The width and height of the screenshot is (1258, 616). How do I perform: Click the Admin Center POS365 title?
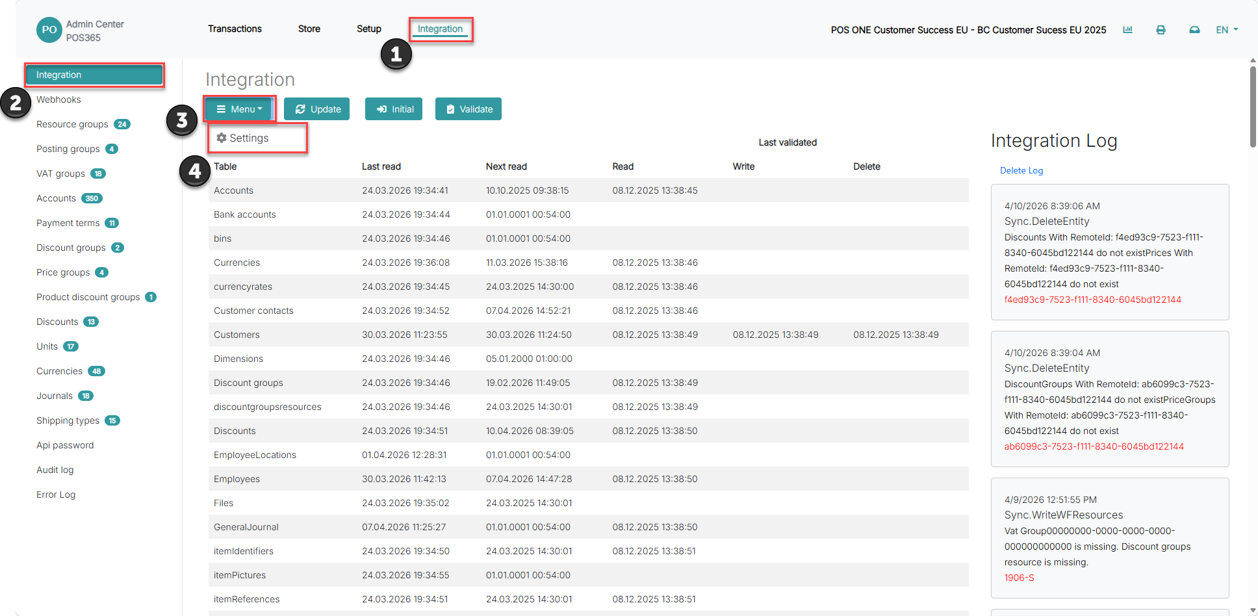coord(95,31)
